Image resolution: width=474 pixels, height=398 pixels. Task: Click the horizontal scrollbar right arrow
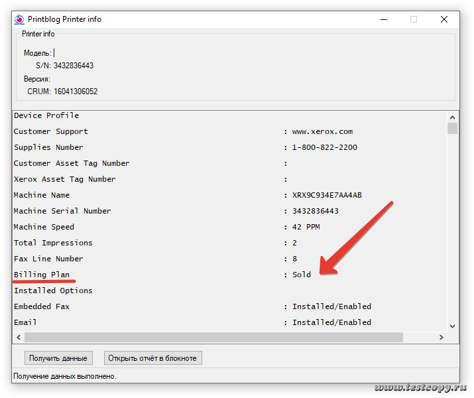[x=441, y=338]
